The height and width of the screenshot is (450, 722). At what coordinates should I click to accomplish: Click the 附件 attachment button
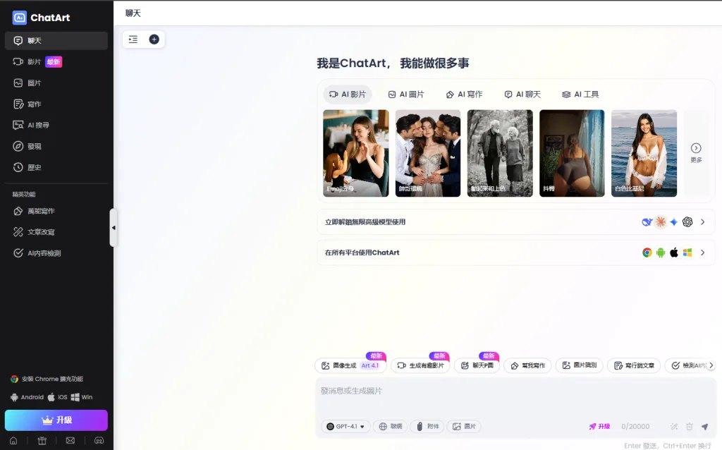coord(428,427)
